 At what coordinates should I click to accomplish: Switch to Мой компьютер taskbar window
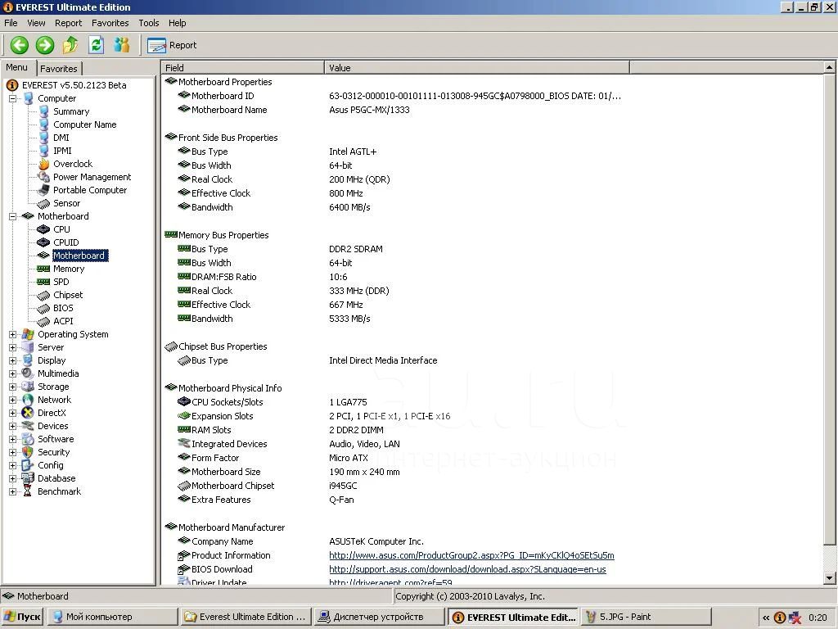coord(113,617)
